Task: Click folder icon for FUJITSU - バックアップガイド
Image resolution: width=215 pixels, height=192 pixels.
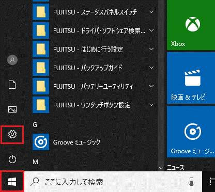Action: [x=41, y=68]
